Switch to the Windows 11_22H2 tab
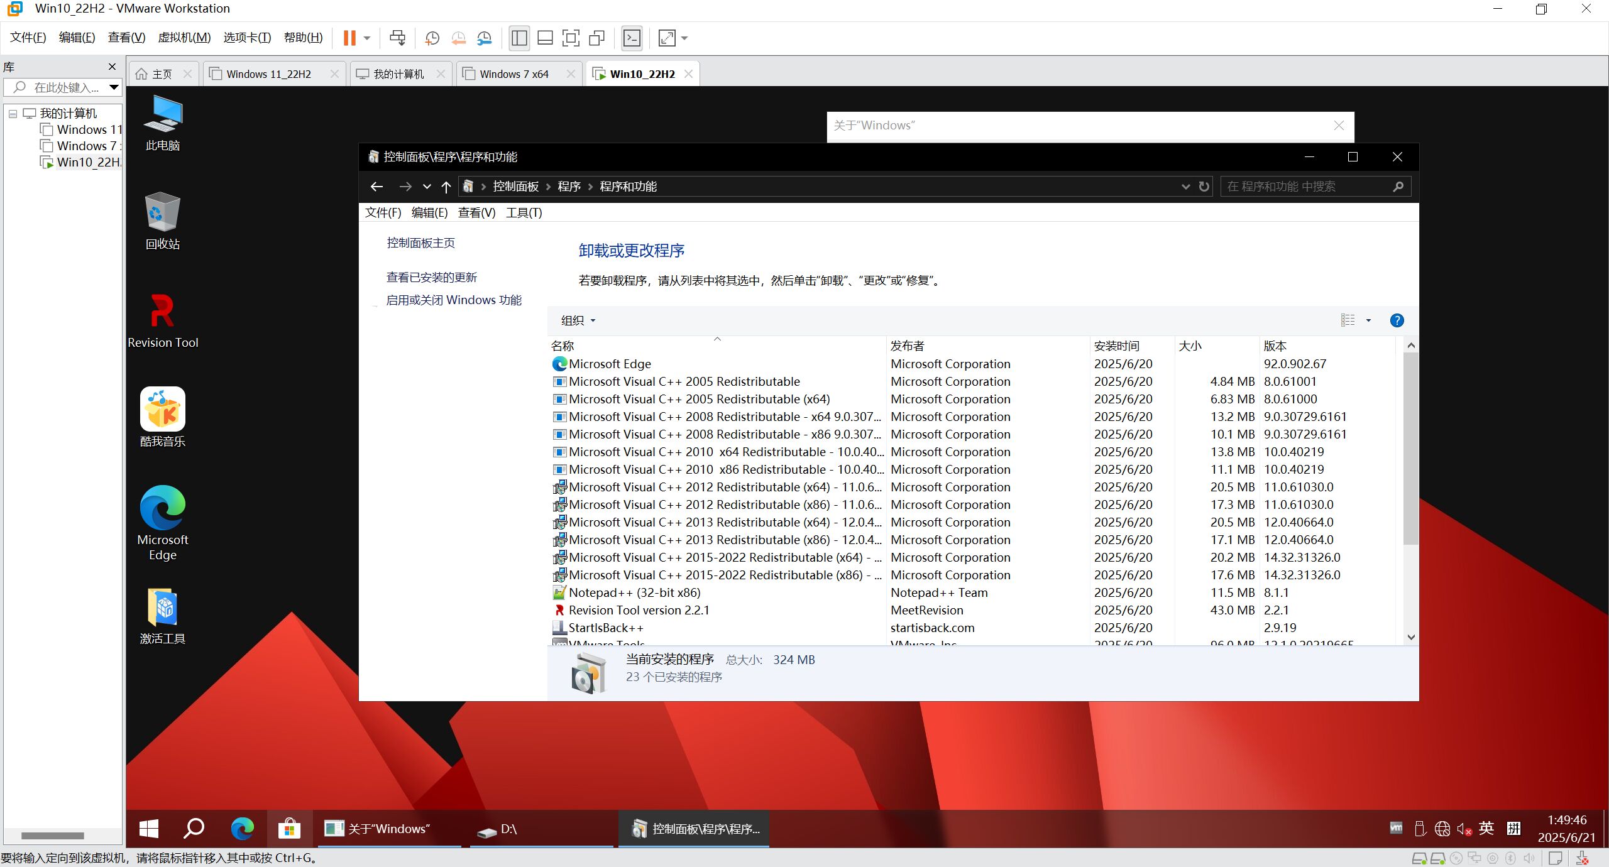This screenshot has height=867, width=1609. (x=268, y=74)
